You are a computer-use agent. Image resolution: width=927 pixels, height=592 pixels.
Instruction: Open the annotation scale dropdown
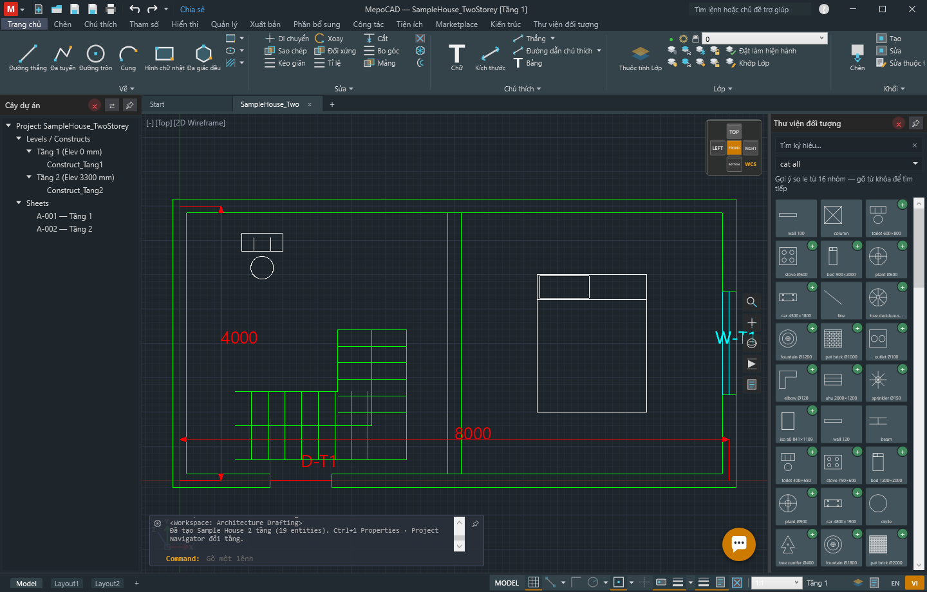[777, 583]
